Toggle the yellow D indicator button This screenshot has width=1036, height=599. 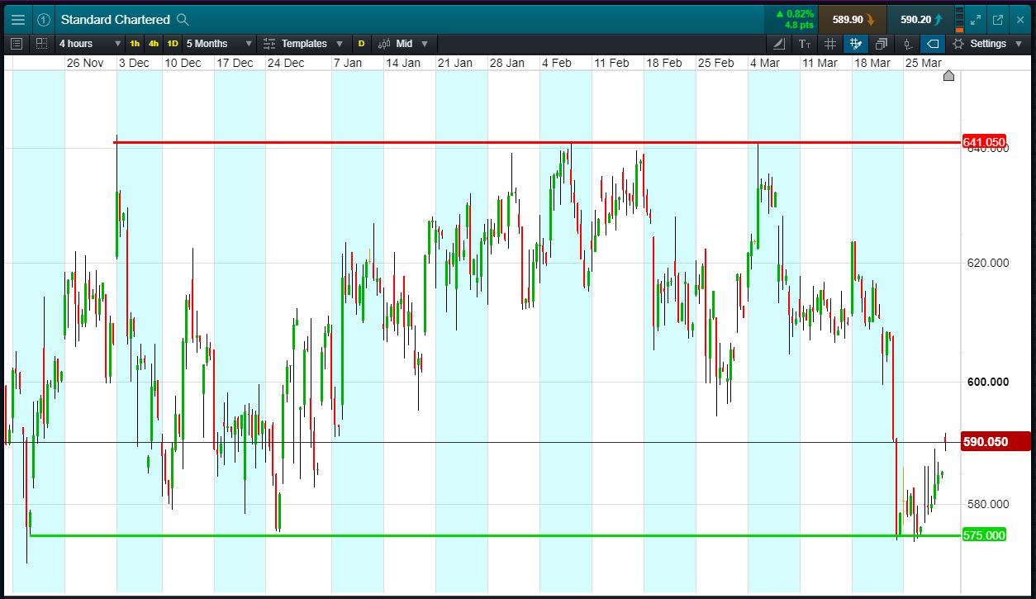point(361,44)
